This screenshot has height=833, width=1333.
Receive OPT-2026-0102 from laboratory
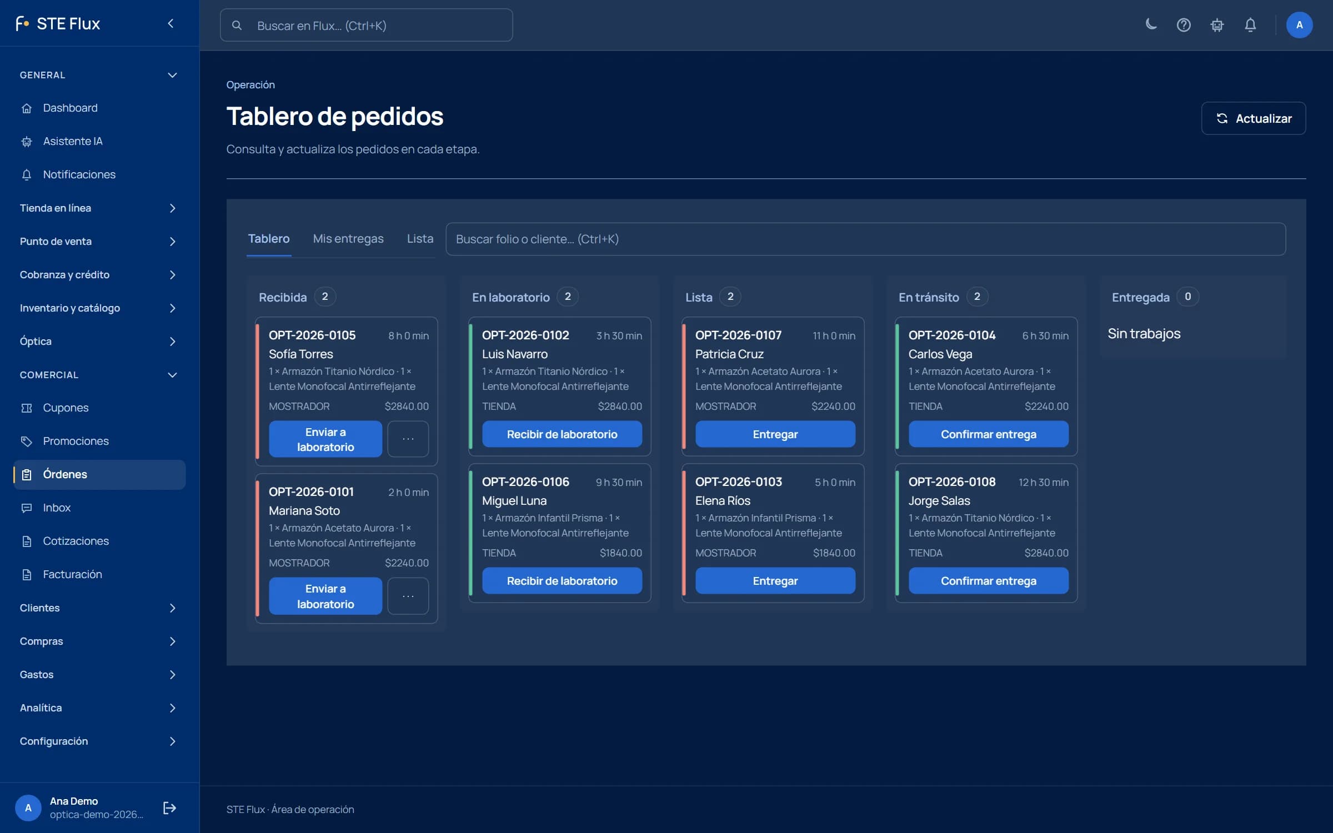[x=562, y=434]
